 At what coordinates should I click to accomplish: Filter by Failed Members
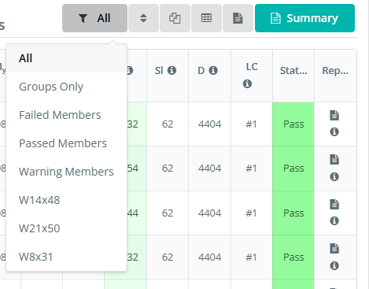point(67,115)
